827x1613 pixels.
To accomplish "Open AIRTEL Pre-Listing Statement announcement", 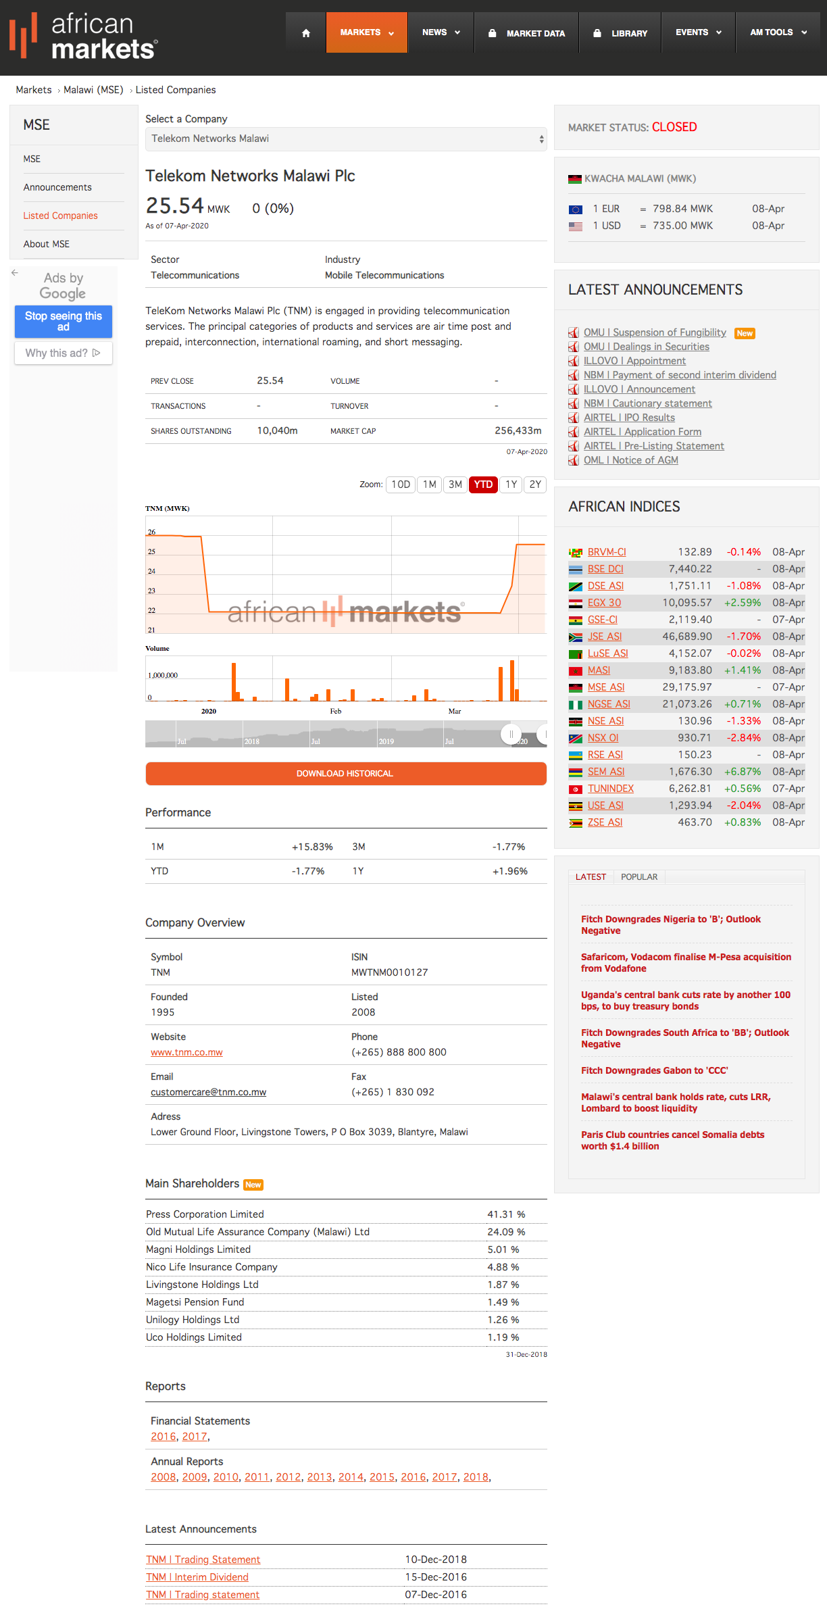I will coord(654,446).
